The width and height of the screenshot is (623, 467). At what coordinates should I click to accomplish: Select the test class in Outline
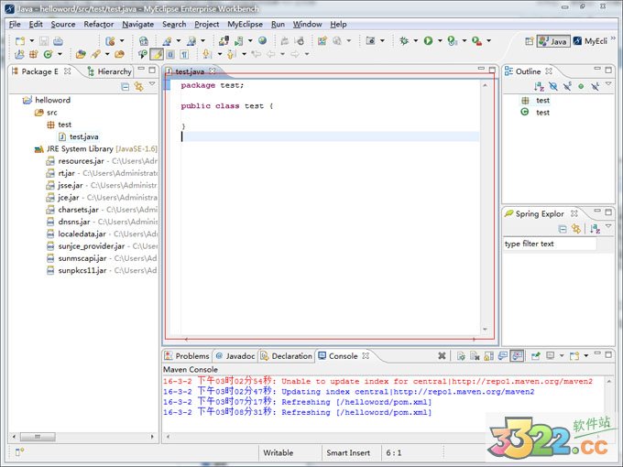pos(536,113)
